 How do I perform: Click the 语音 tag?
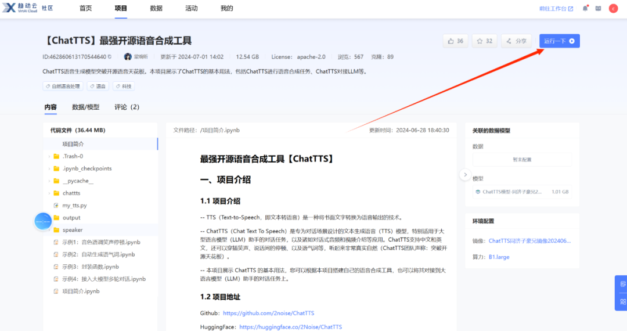98,87
